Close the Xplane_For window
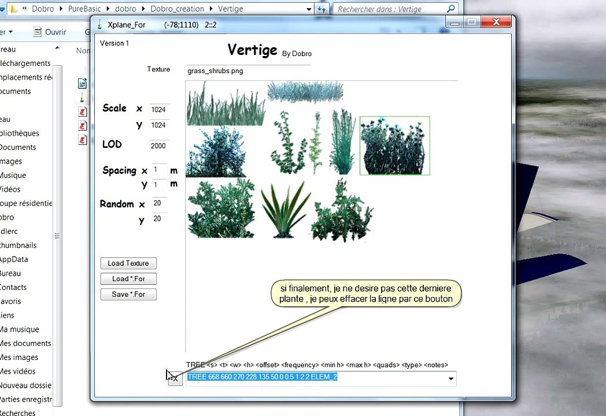 (x=496, y=22)
